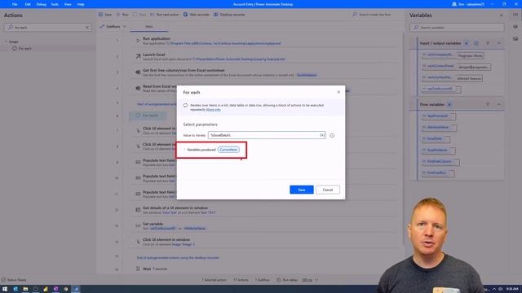Viewport: 522px width, 293px height.
Task: Click the Run flow toolbar button
Action: click(122, 15)
